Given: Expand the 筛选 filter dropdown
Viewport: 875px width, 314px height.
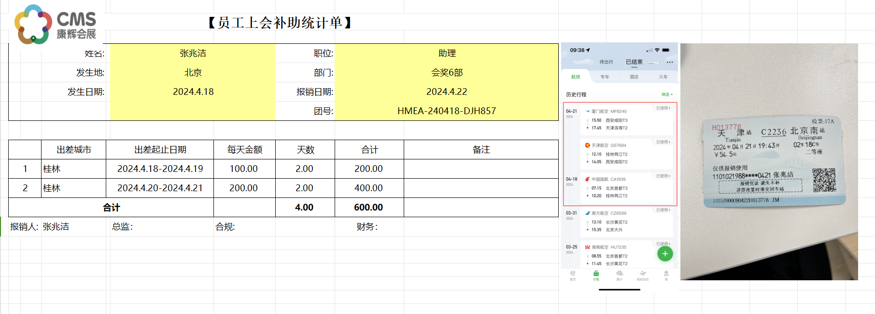Looking at the screenshot, I should (x=667, y=94).
